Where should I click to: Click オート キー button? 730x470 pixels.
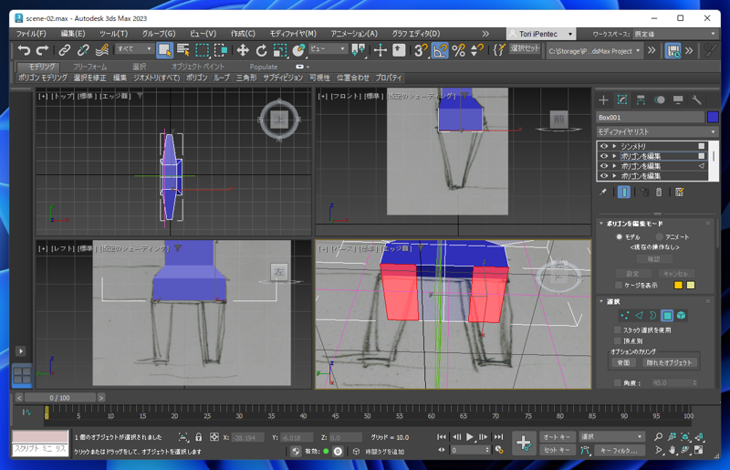pos(557,437)
